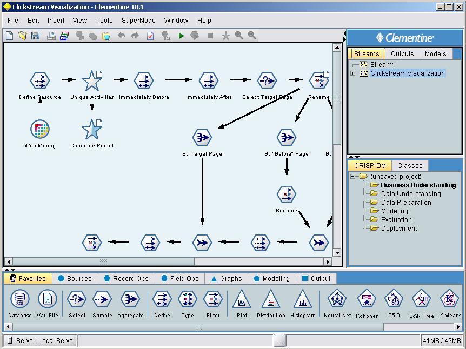Click the Rename node below By "Before" Page

[287, 194]
